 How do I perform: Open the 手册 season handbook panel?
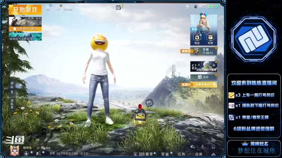(204, 51)
